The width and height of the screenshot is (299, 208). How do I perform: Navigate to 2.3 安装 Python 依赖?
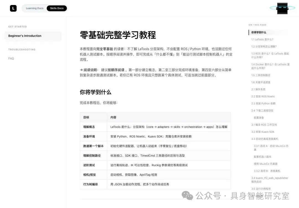(263, 103)
